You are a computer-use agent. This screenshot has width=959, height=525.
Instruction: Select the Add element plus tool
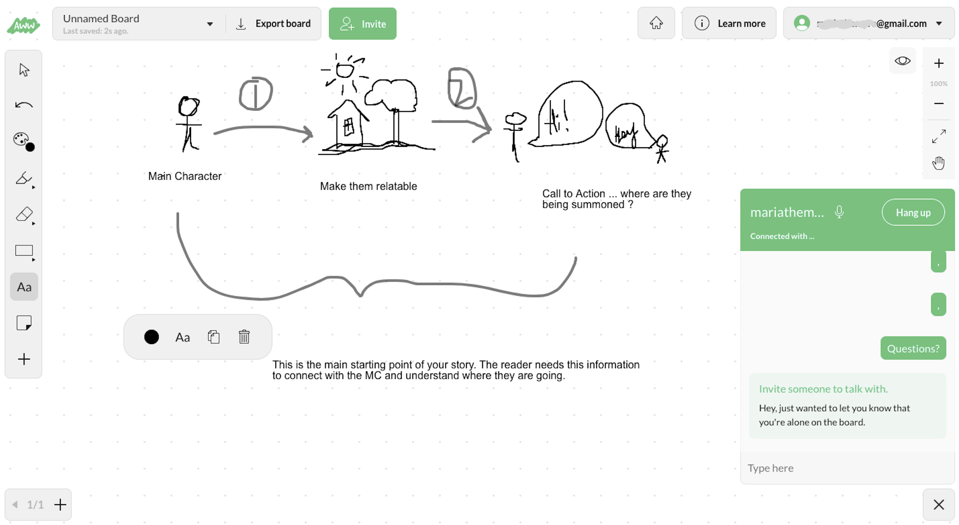click(x=24, y=359)
